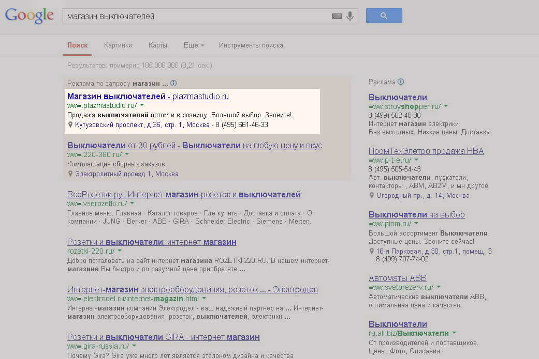Screen dimensions: 539x359
Task: Click 'Главное меню' sitelink under vserozetki result
Action: [90, 213]
